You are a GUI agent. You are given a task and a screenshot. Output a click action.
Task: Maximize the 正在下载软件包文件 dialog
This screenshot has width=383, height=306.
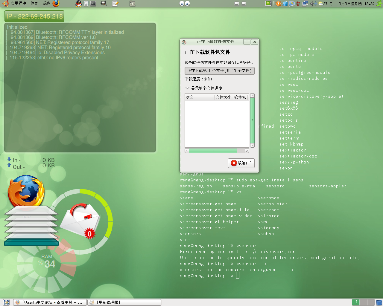[247, 42]
